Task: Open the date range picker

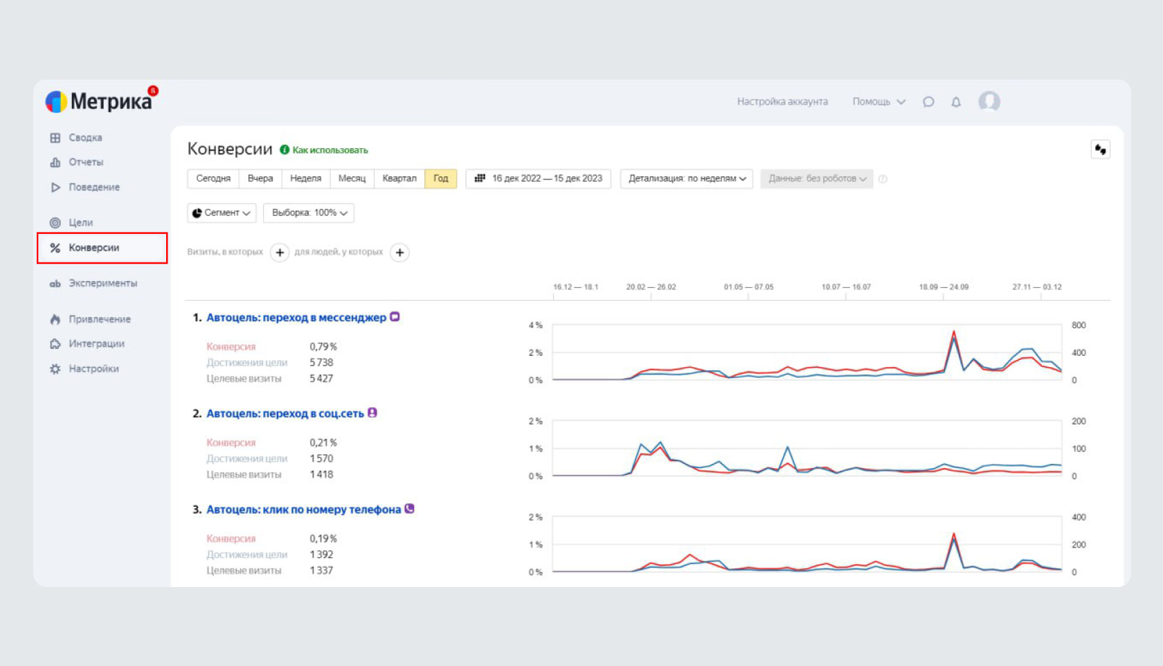Action: point(538,179)
